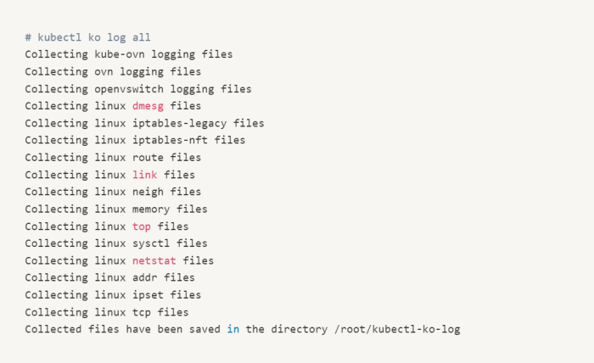Click the 'Collecting linux sysctl files' line

coord(115,243)
